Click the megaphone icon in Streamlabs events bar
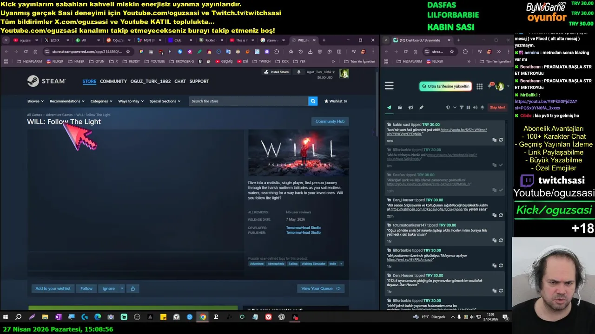 [410, 108]
